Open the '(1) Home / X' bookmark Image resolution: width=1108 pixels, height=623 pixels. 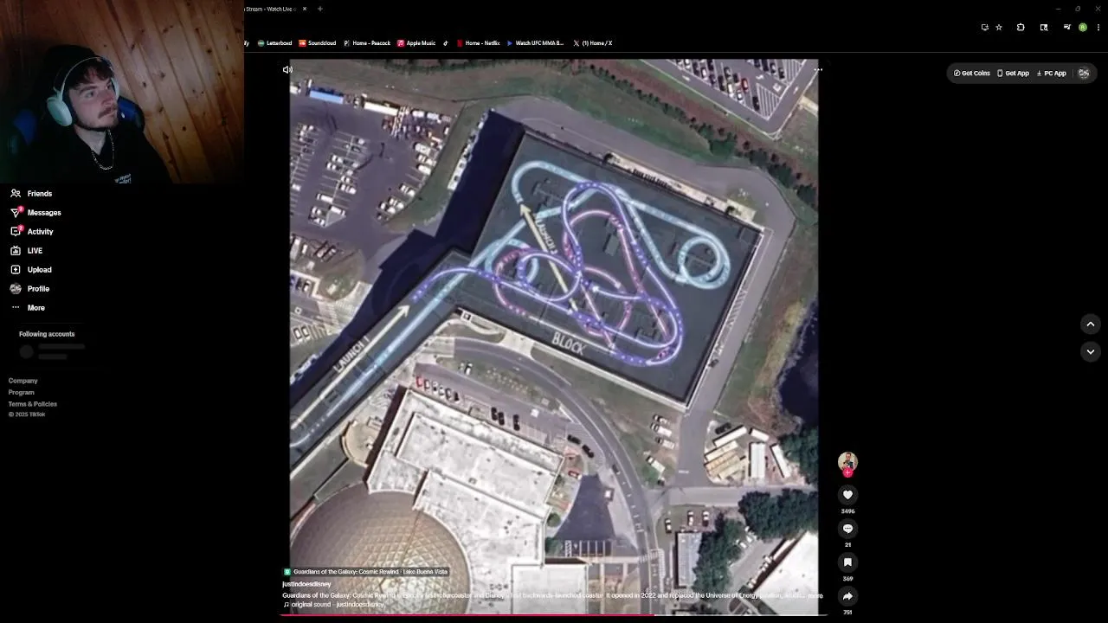click(x=592, y=43)
